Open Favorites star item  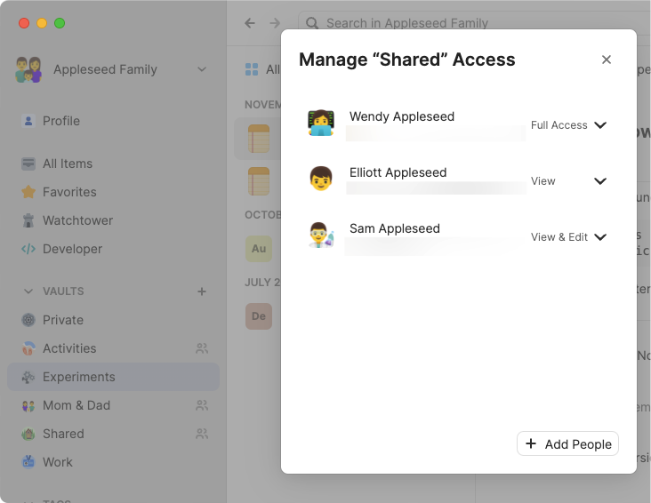coord(68,192)
